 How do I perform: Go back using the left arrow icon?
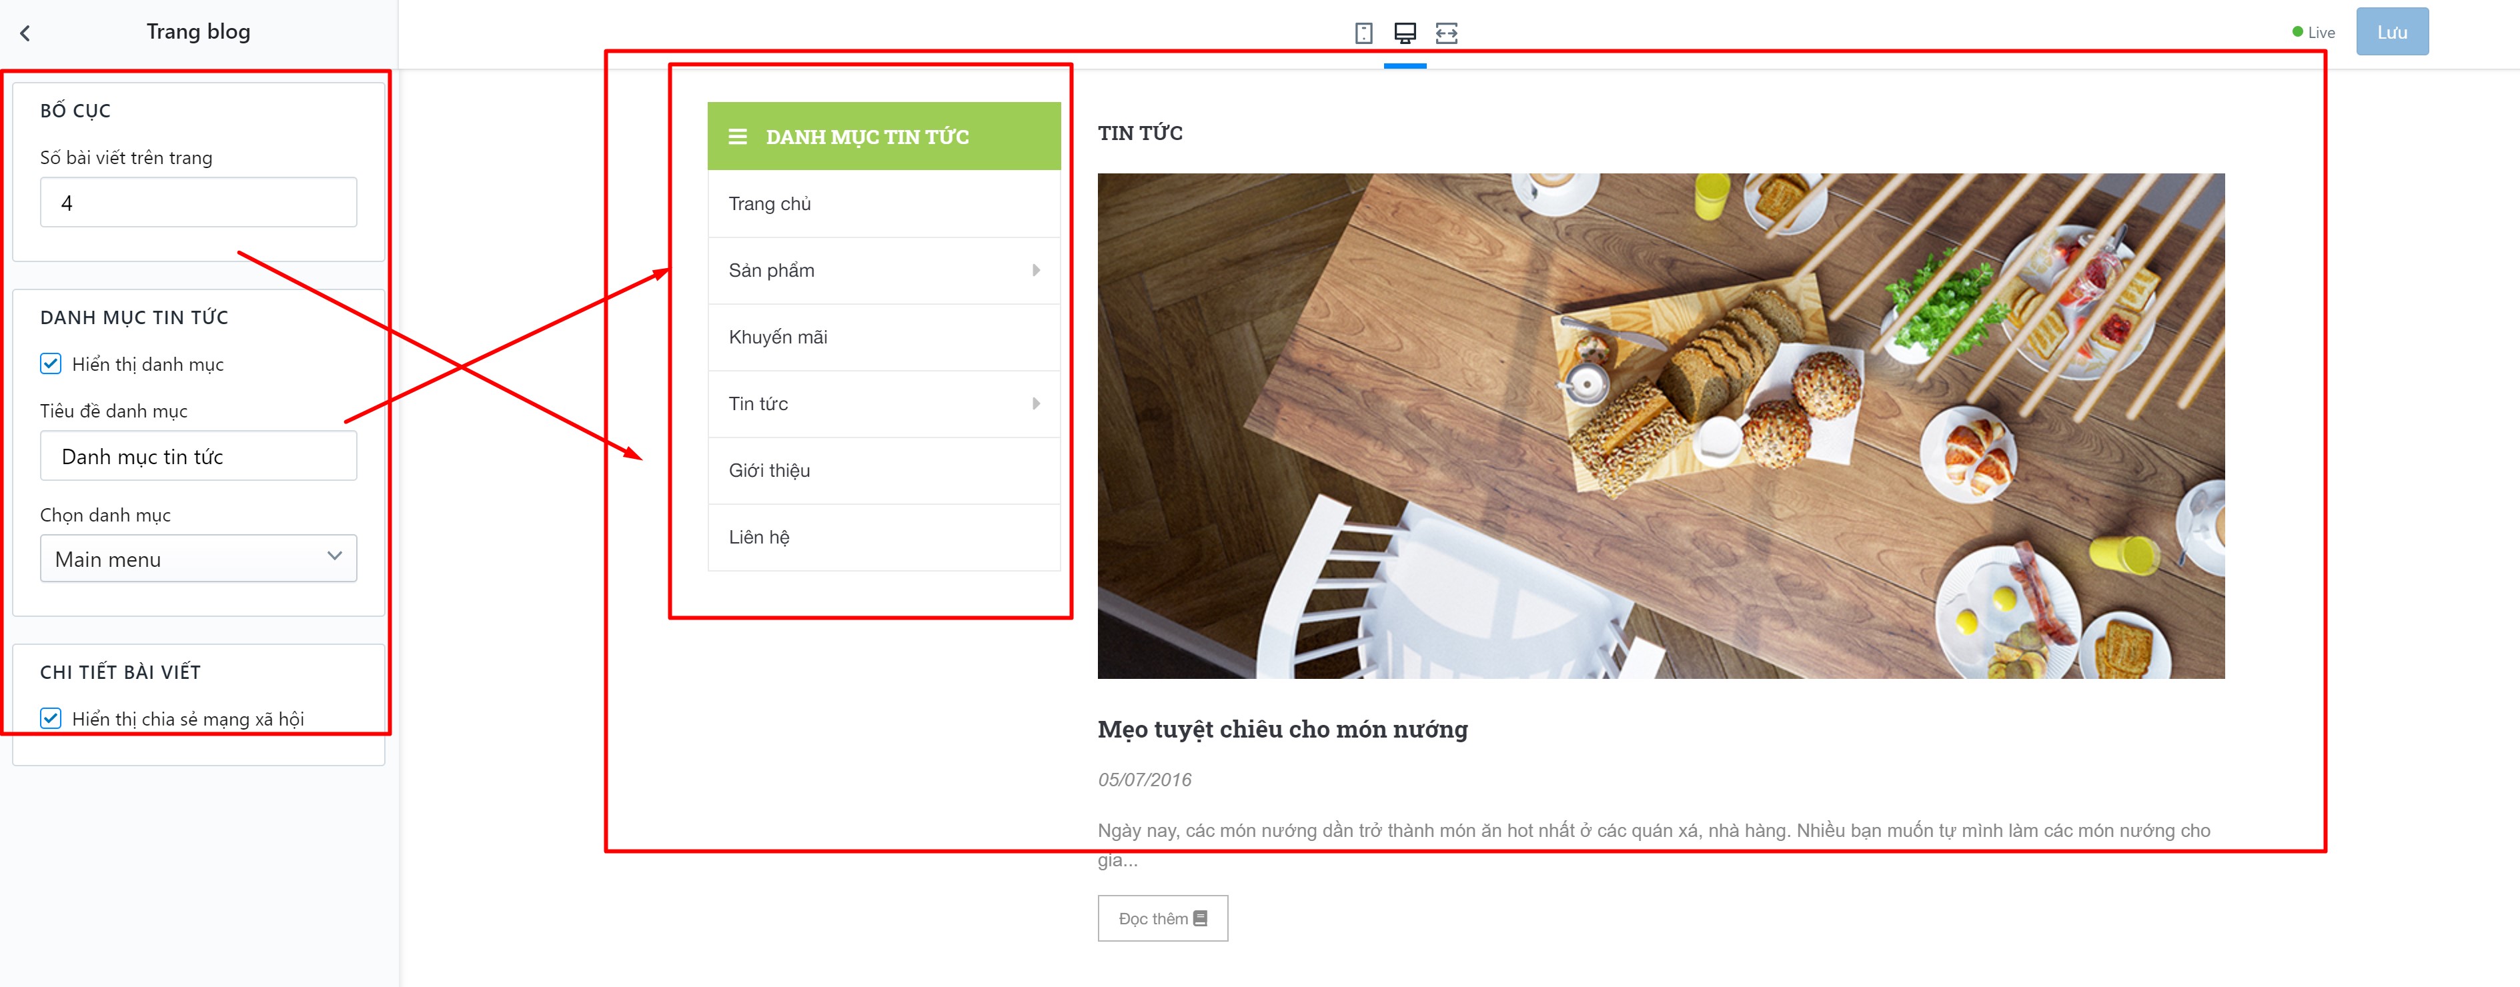pyautogui.click(x=25, y=33)
